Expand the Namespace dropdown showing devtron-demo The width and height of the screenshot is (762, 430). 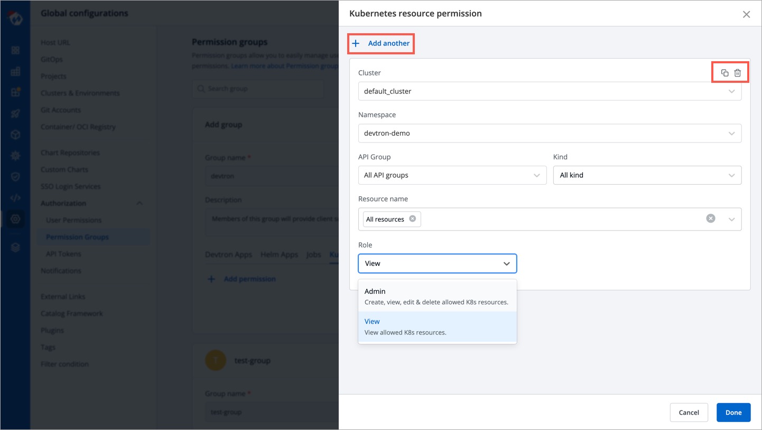(550, 133)
